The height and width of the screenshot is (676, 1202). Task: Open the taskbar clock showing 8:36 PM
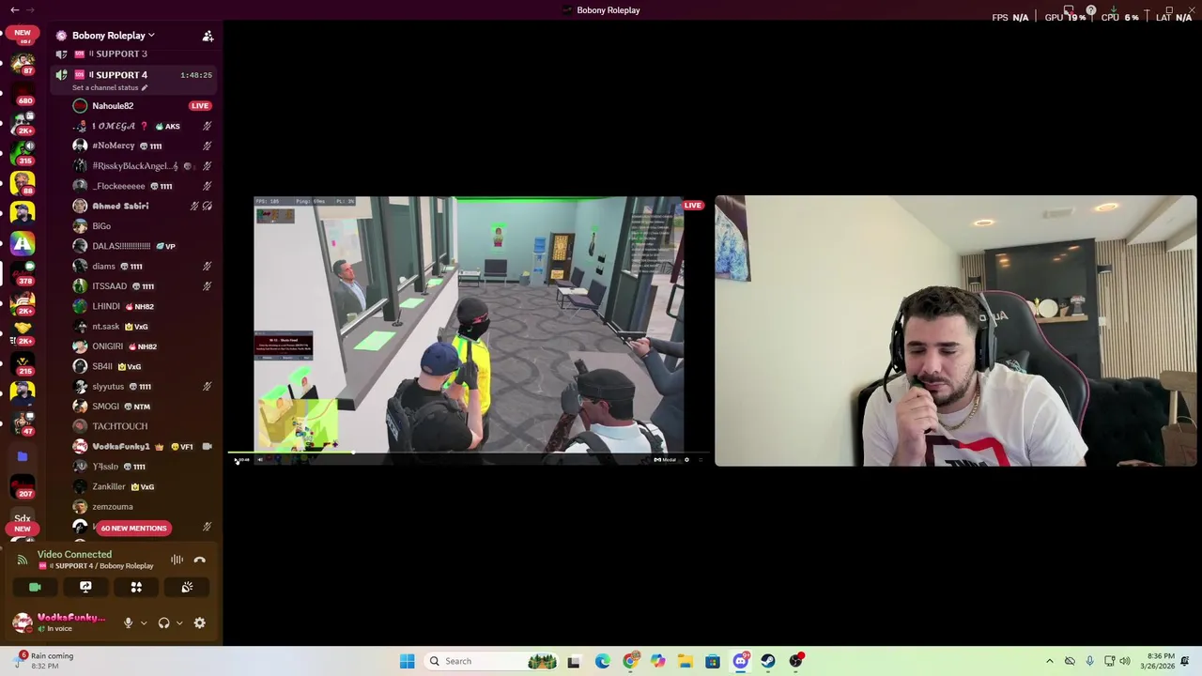tap(1158, 661)
